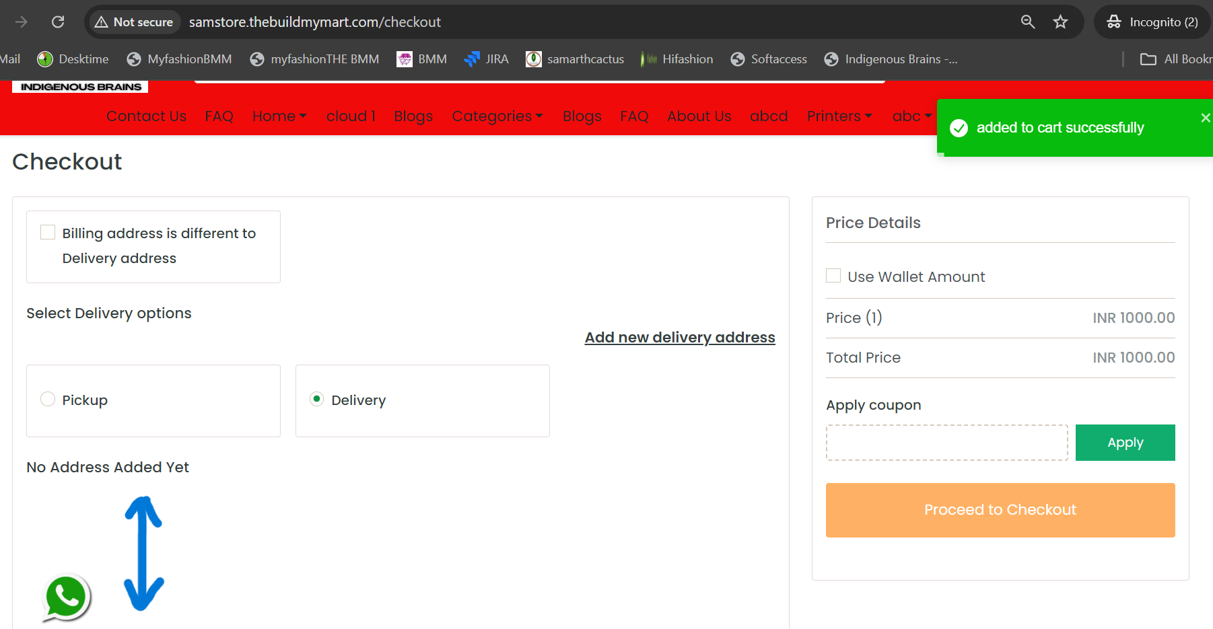Open the Indigenous Brains bookmark

point(891,59)
